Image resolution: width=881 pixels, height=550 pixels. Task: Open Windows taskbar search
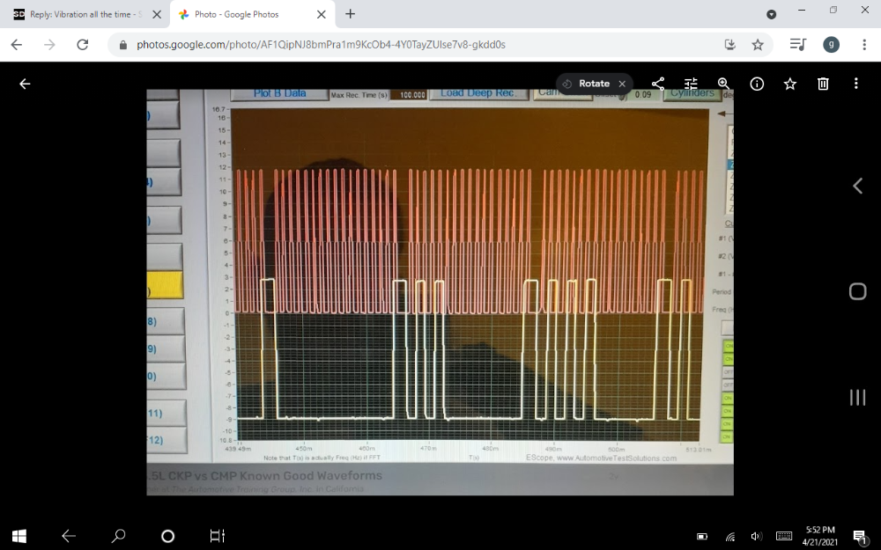point(118,536)
